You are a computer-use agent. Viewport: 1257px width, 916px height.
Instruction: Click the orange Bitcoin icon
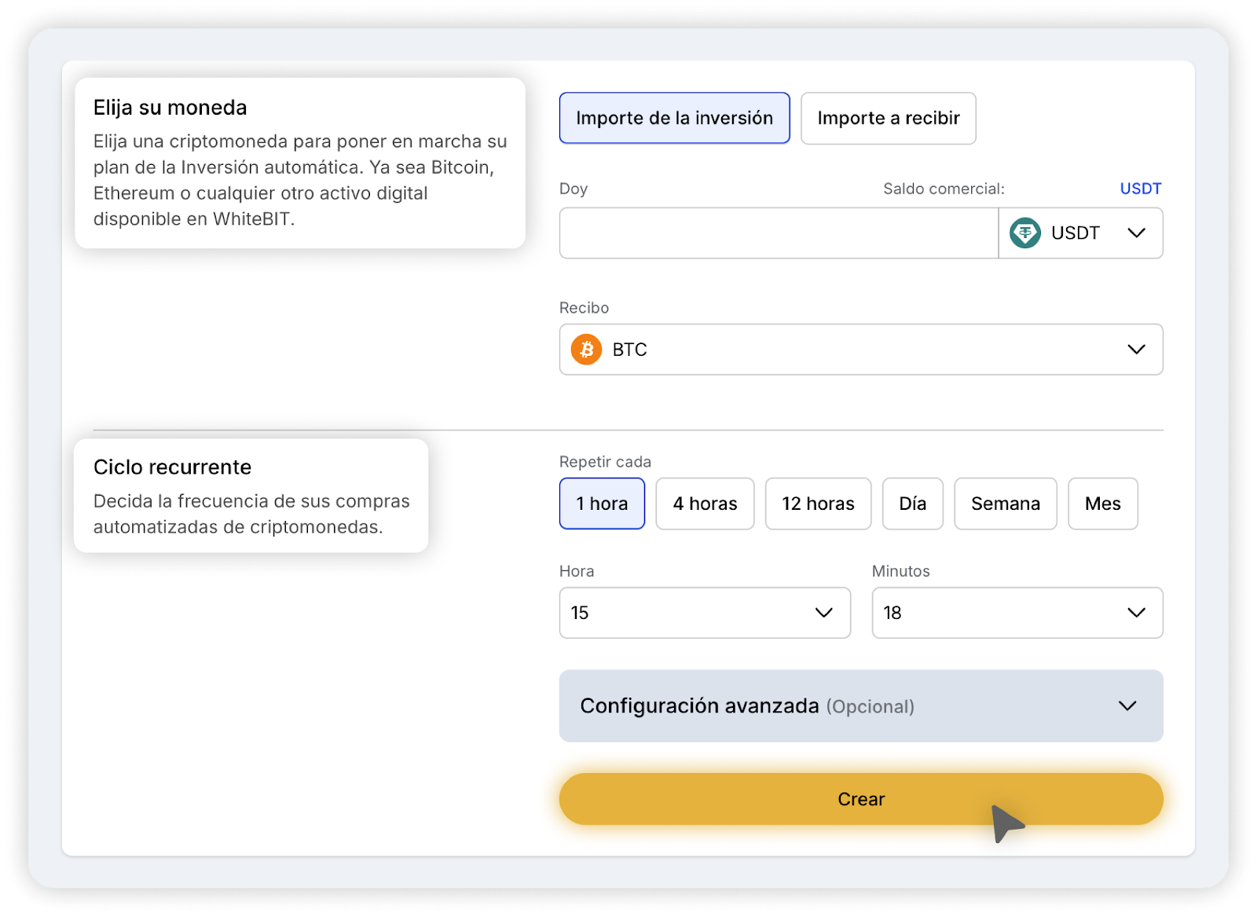[586, 350]
